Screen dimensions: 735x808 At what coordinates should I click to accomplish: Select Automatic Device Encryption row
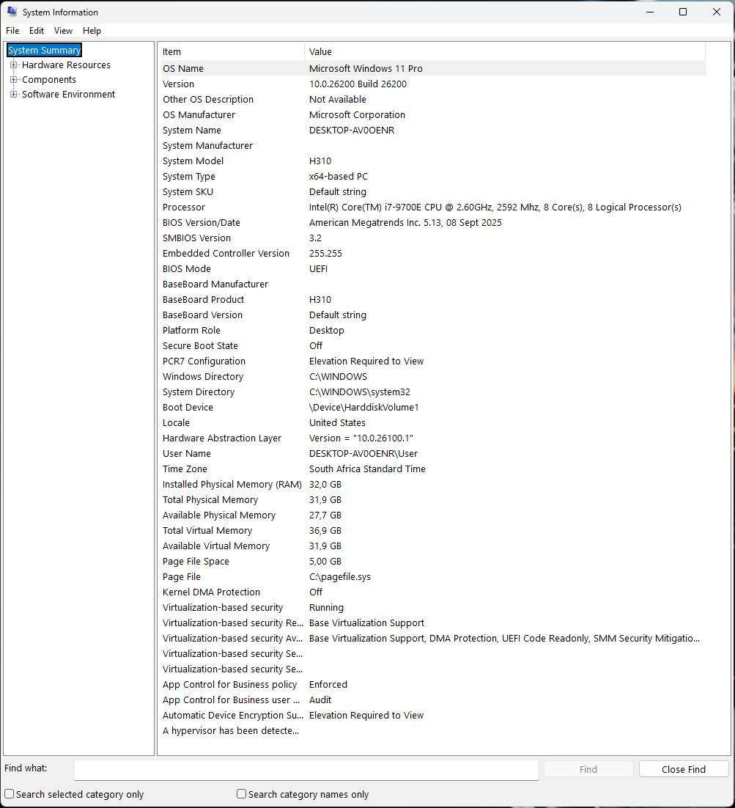coord(432,715)
